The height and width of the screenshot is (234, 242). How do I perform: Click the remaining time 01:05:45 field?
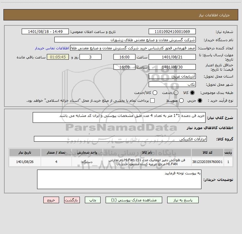58,57
